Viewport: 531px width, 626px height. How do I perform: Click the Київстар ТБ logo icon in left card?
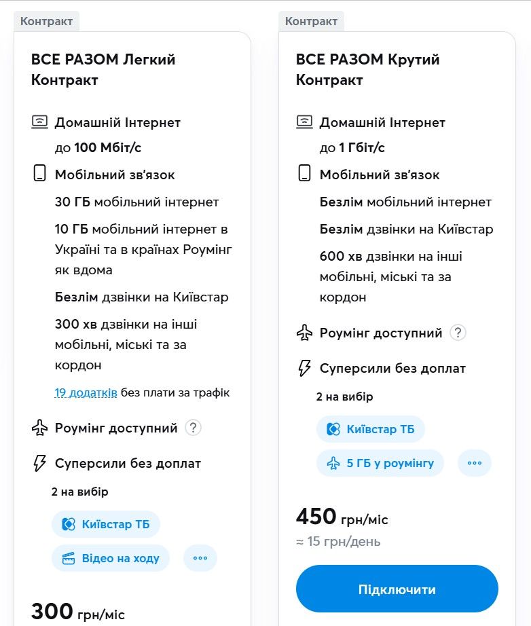click(x=67, y=524)
